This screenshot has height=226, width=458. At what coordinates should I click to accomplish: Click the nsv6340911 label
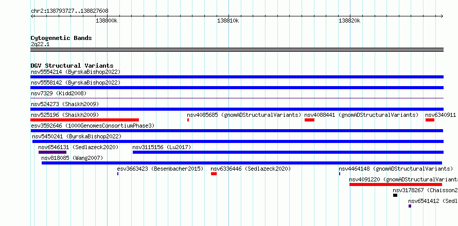click(441, 115)
